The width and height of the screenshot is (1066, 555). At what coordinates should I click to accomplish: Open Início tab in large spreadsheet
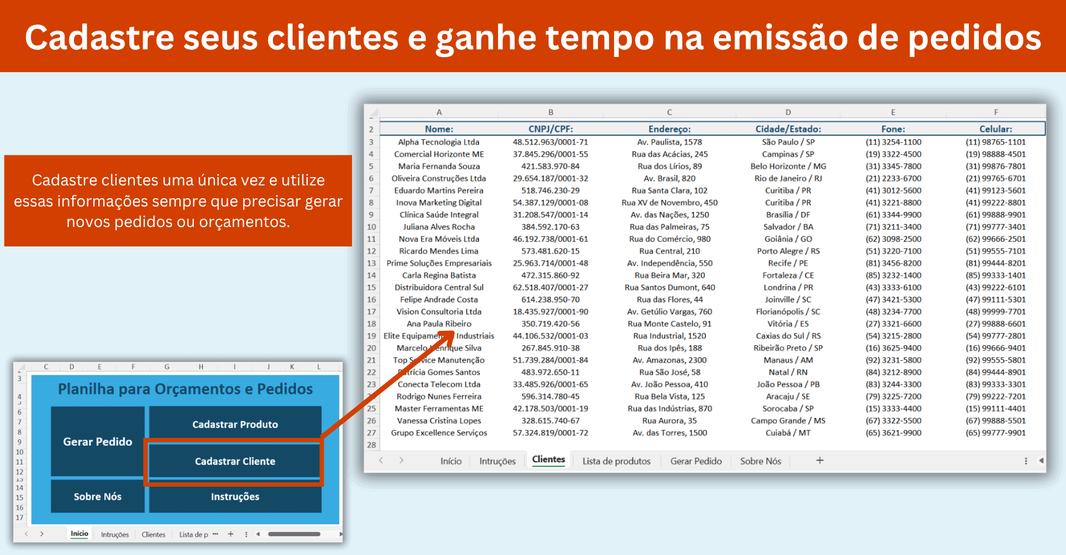coord(451,461)
